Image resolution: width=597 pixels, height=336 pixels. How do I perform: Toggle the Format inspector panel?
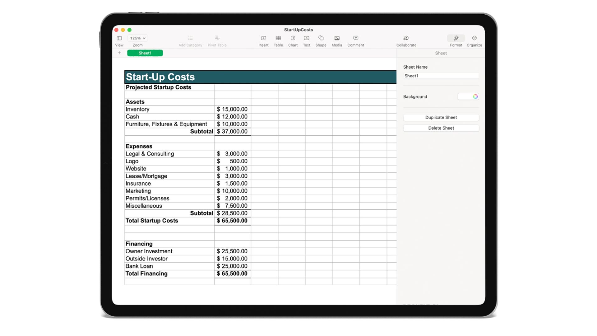pos(456,38)
